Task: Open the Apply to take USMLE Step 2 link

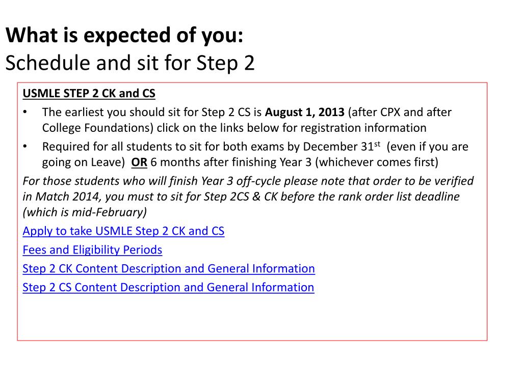Action: [123, 231]
